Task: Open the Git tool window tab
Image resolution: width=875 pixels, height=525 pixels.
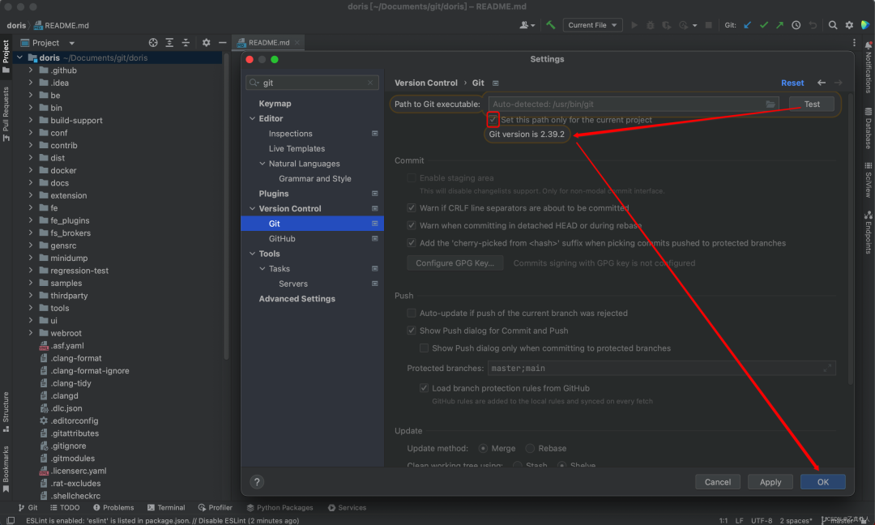Action: pyautogui.click(x=28, y=508)
